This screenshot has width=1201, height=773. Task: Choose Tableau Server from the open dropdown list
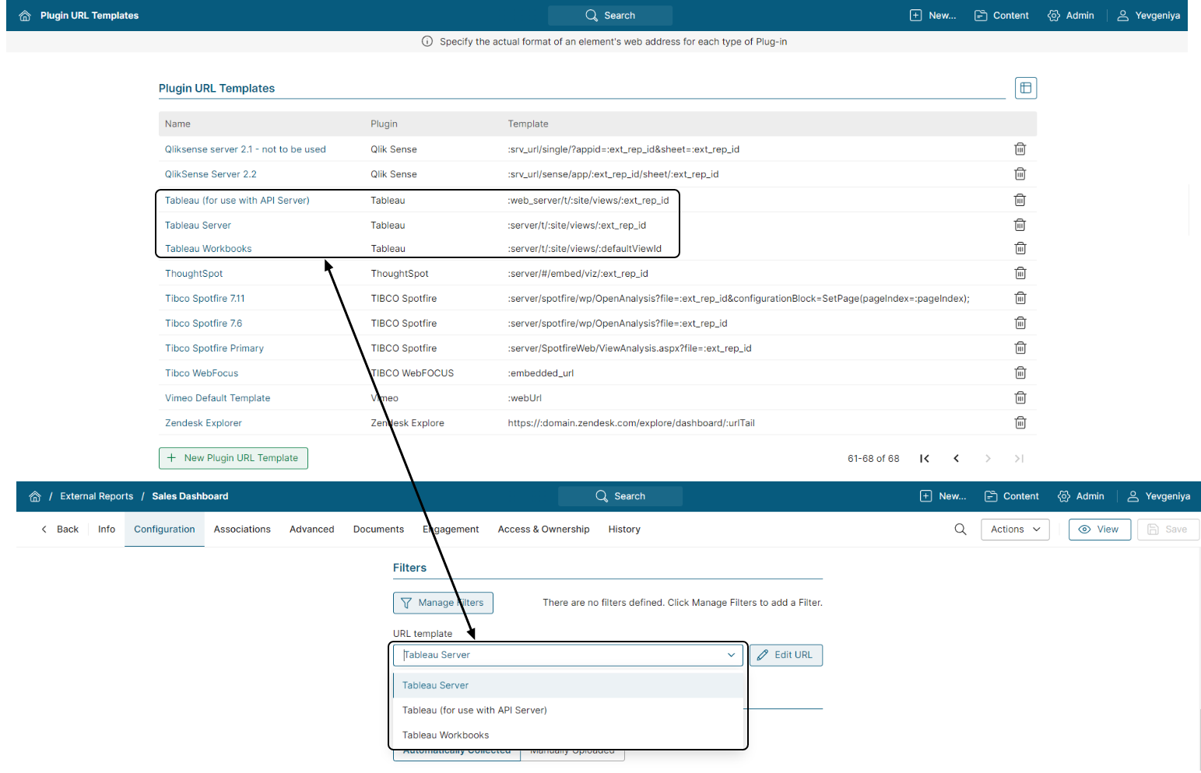pyautogui.click(x=568, y=685)
